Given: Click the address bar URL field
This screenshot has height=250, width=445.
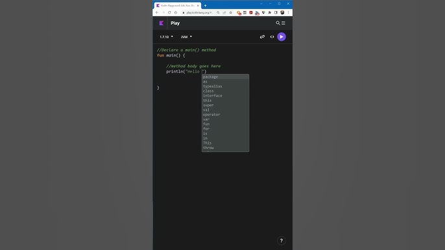Looking at the screenshot, I should (x=200, y=12).
